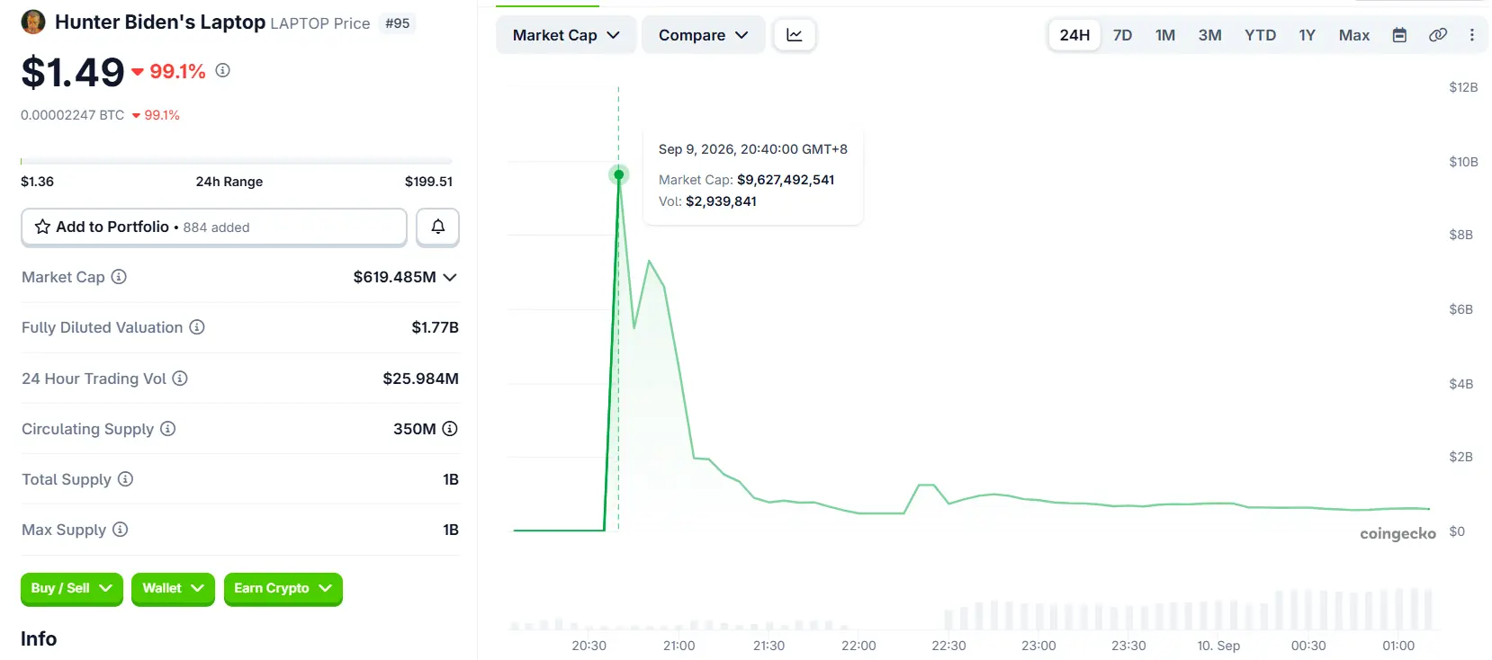Click the $1.36 24h range low value
This screenshot has width=1492, height=660.
[x=38, y=182]
